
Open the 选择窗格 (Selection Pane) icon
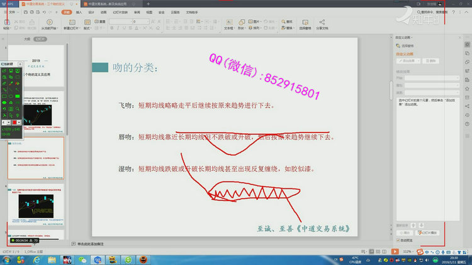coord(305,26)
